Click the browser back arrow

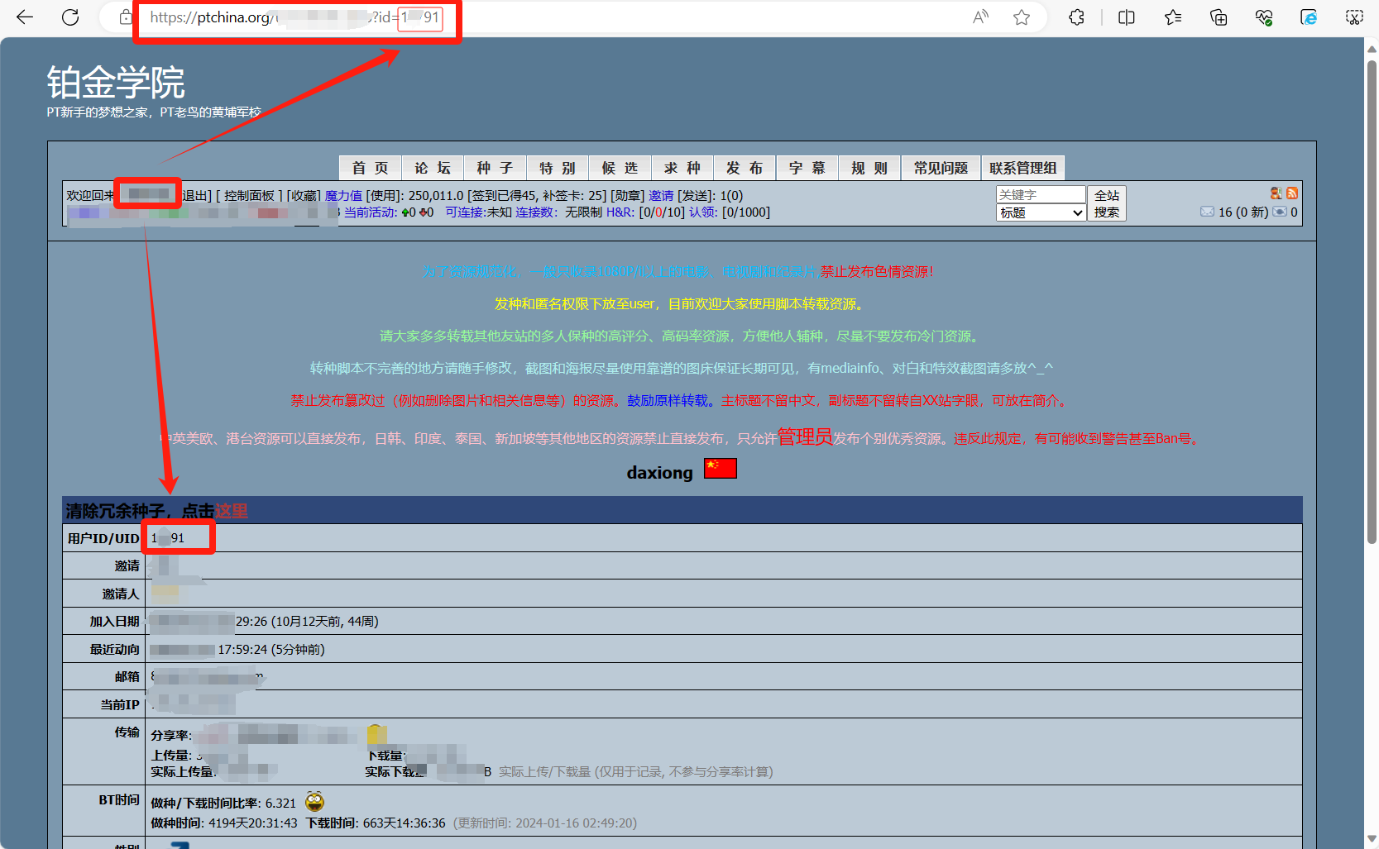point(25,17)
